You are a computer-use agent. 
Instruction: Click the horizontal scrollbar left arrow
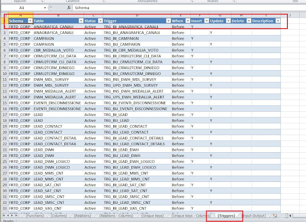click(290, 216)
